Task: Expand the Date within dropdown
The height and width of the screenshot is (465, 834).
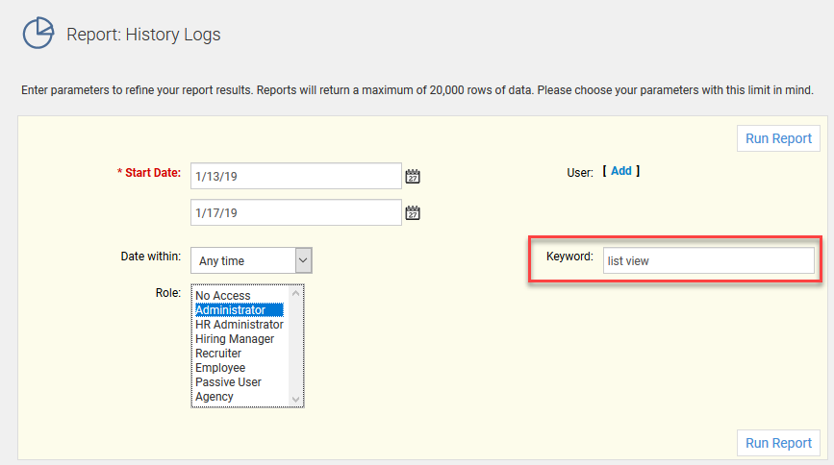Action: coord(302,260)
